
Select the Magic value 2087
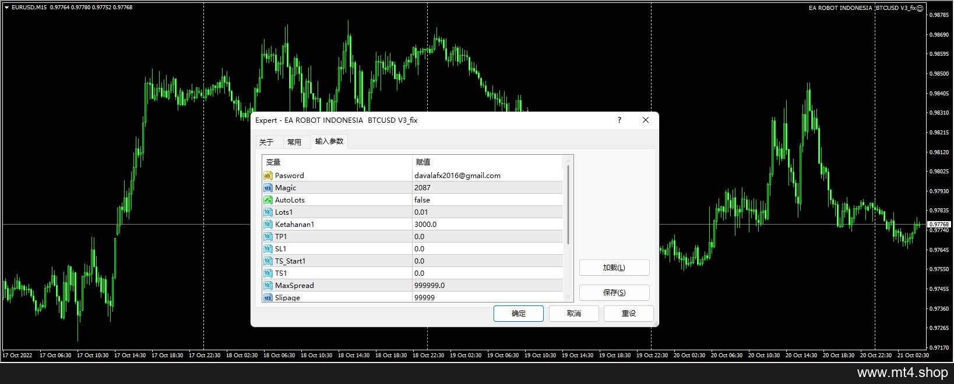pos(423,188)
